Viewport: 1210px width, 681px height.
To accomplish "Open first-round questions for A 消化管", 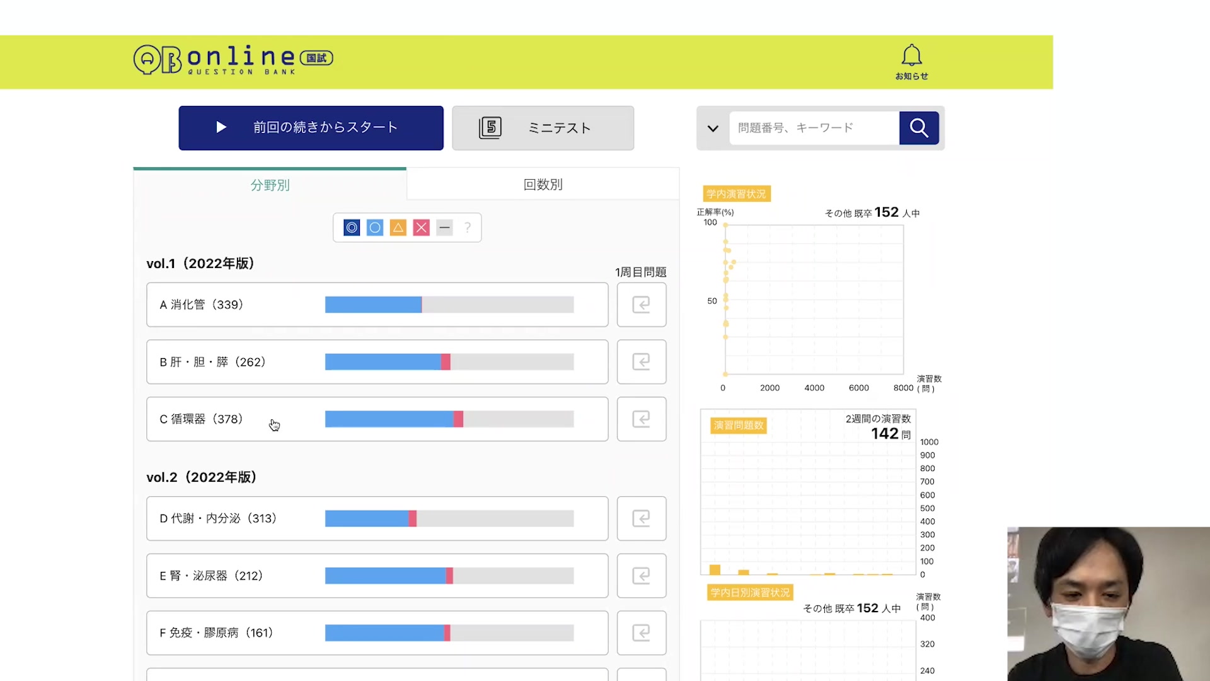I will click(x=641, y=305).
